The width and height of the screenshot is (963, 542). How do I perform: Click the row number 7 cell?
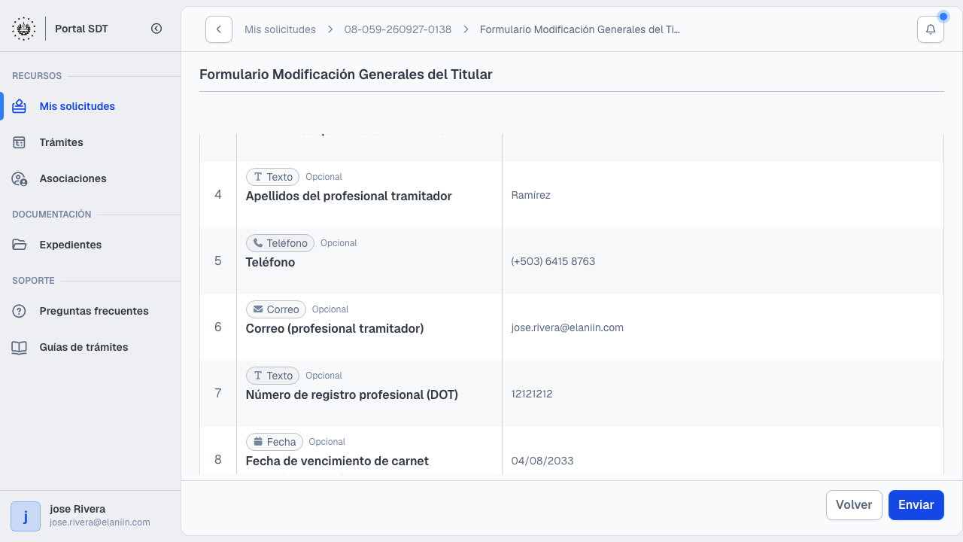(x=218, y=394)
